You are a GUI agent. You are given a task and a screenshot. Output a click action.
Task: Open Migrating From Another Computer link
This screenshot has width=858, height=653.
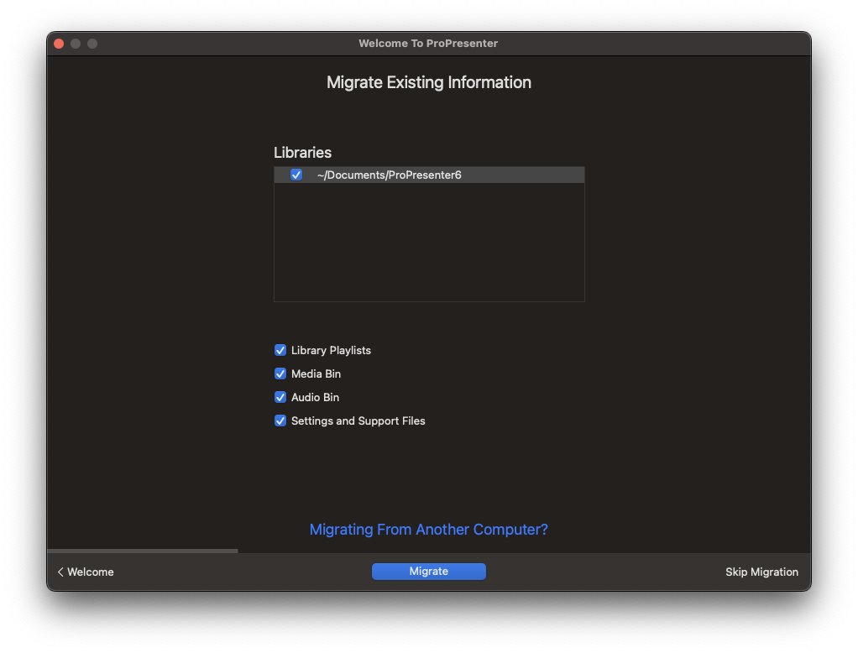tap(428, 530)
